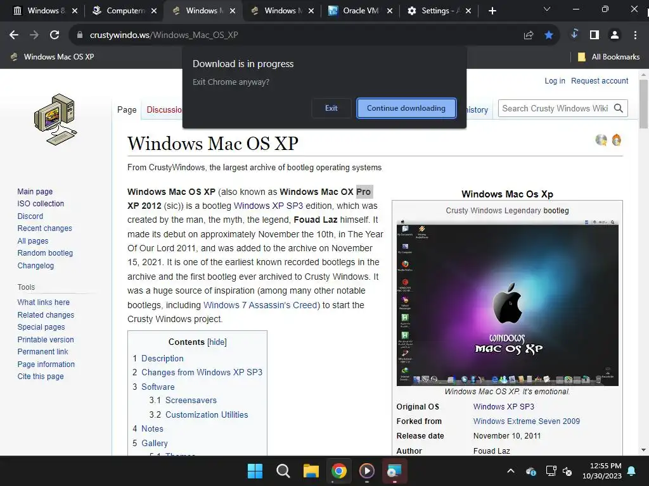Click the page vertical scrollbar thumb

643,103
